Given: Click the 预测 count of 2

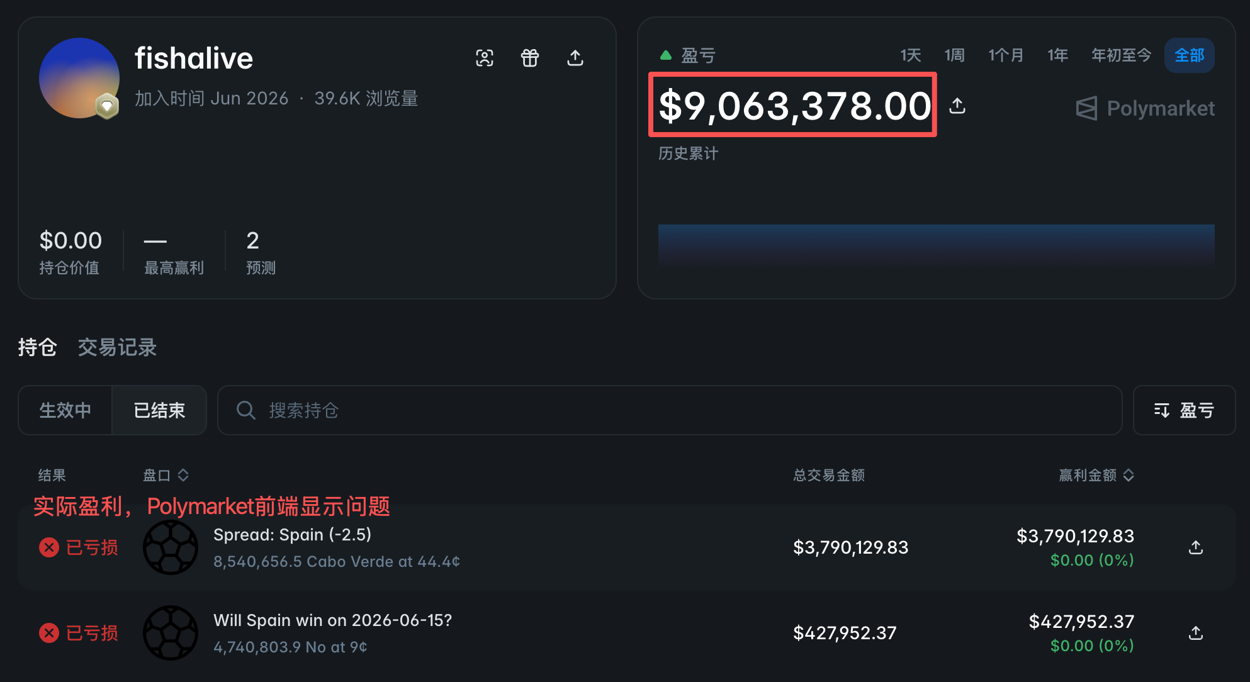Looking at the screenshot, I should [x=261, y=252].
